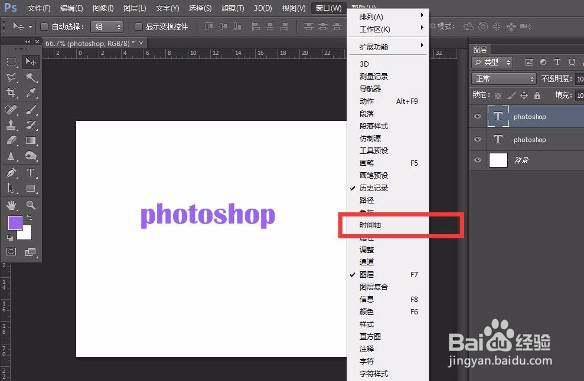Hide the 背景 layer
The width and height of the screenshot is (584, 381).
(478, 160)
